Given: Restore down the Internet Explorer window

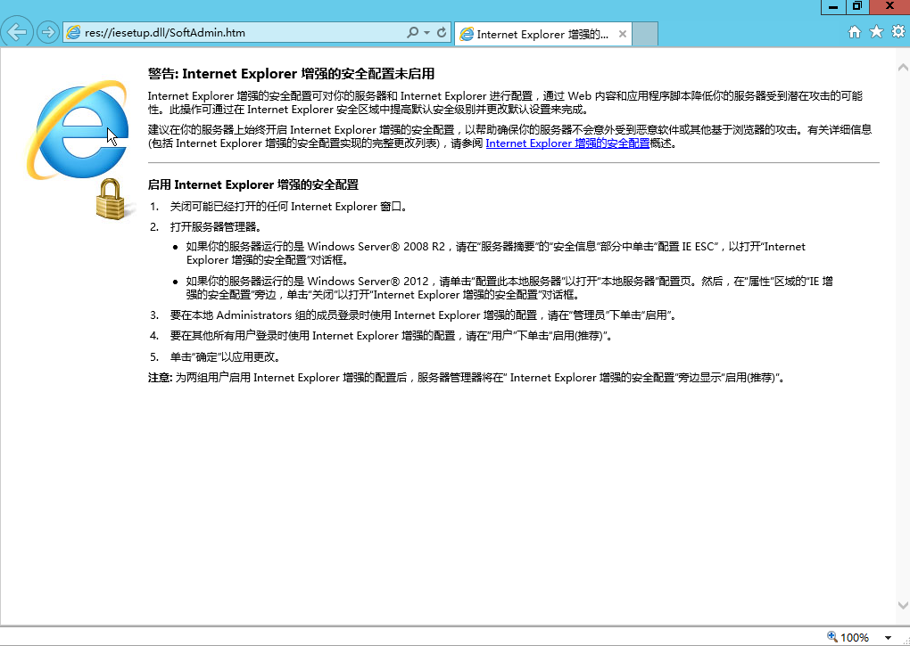Looking at the screenshot, I should [857, 7].
